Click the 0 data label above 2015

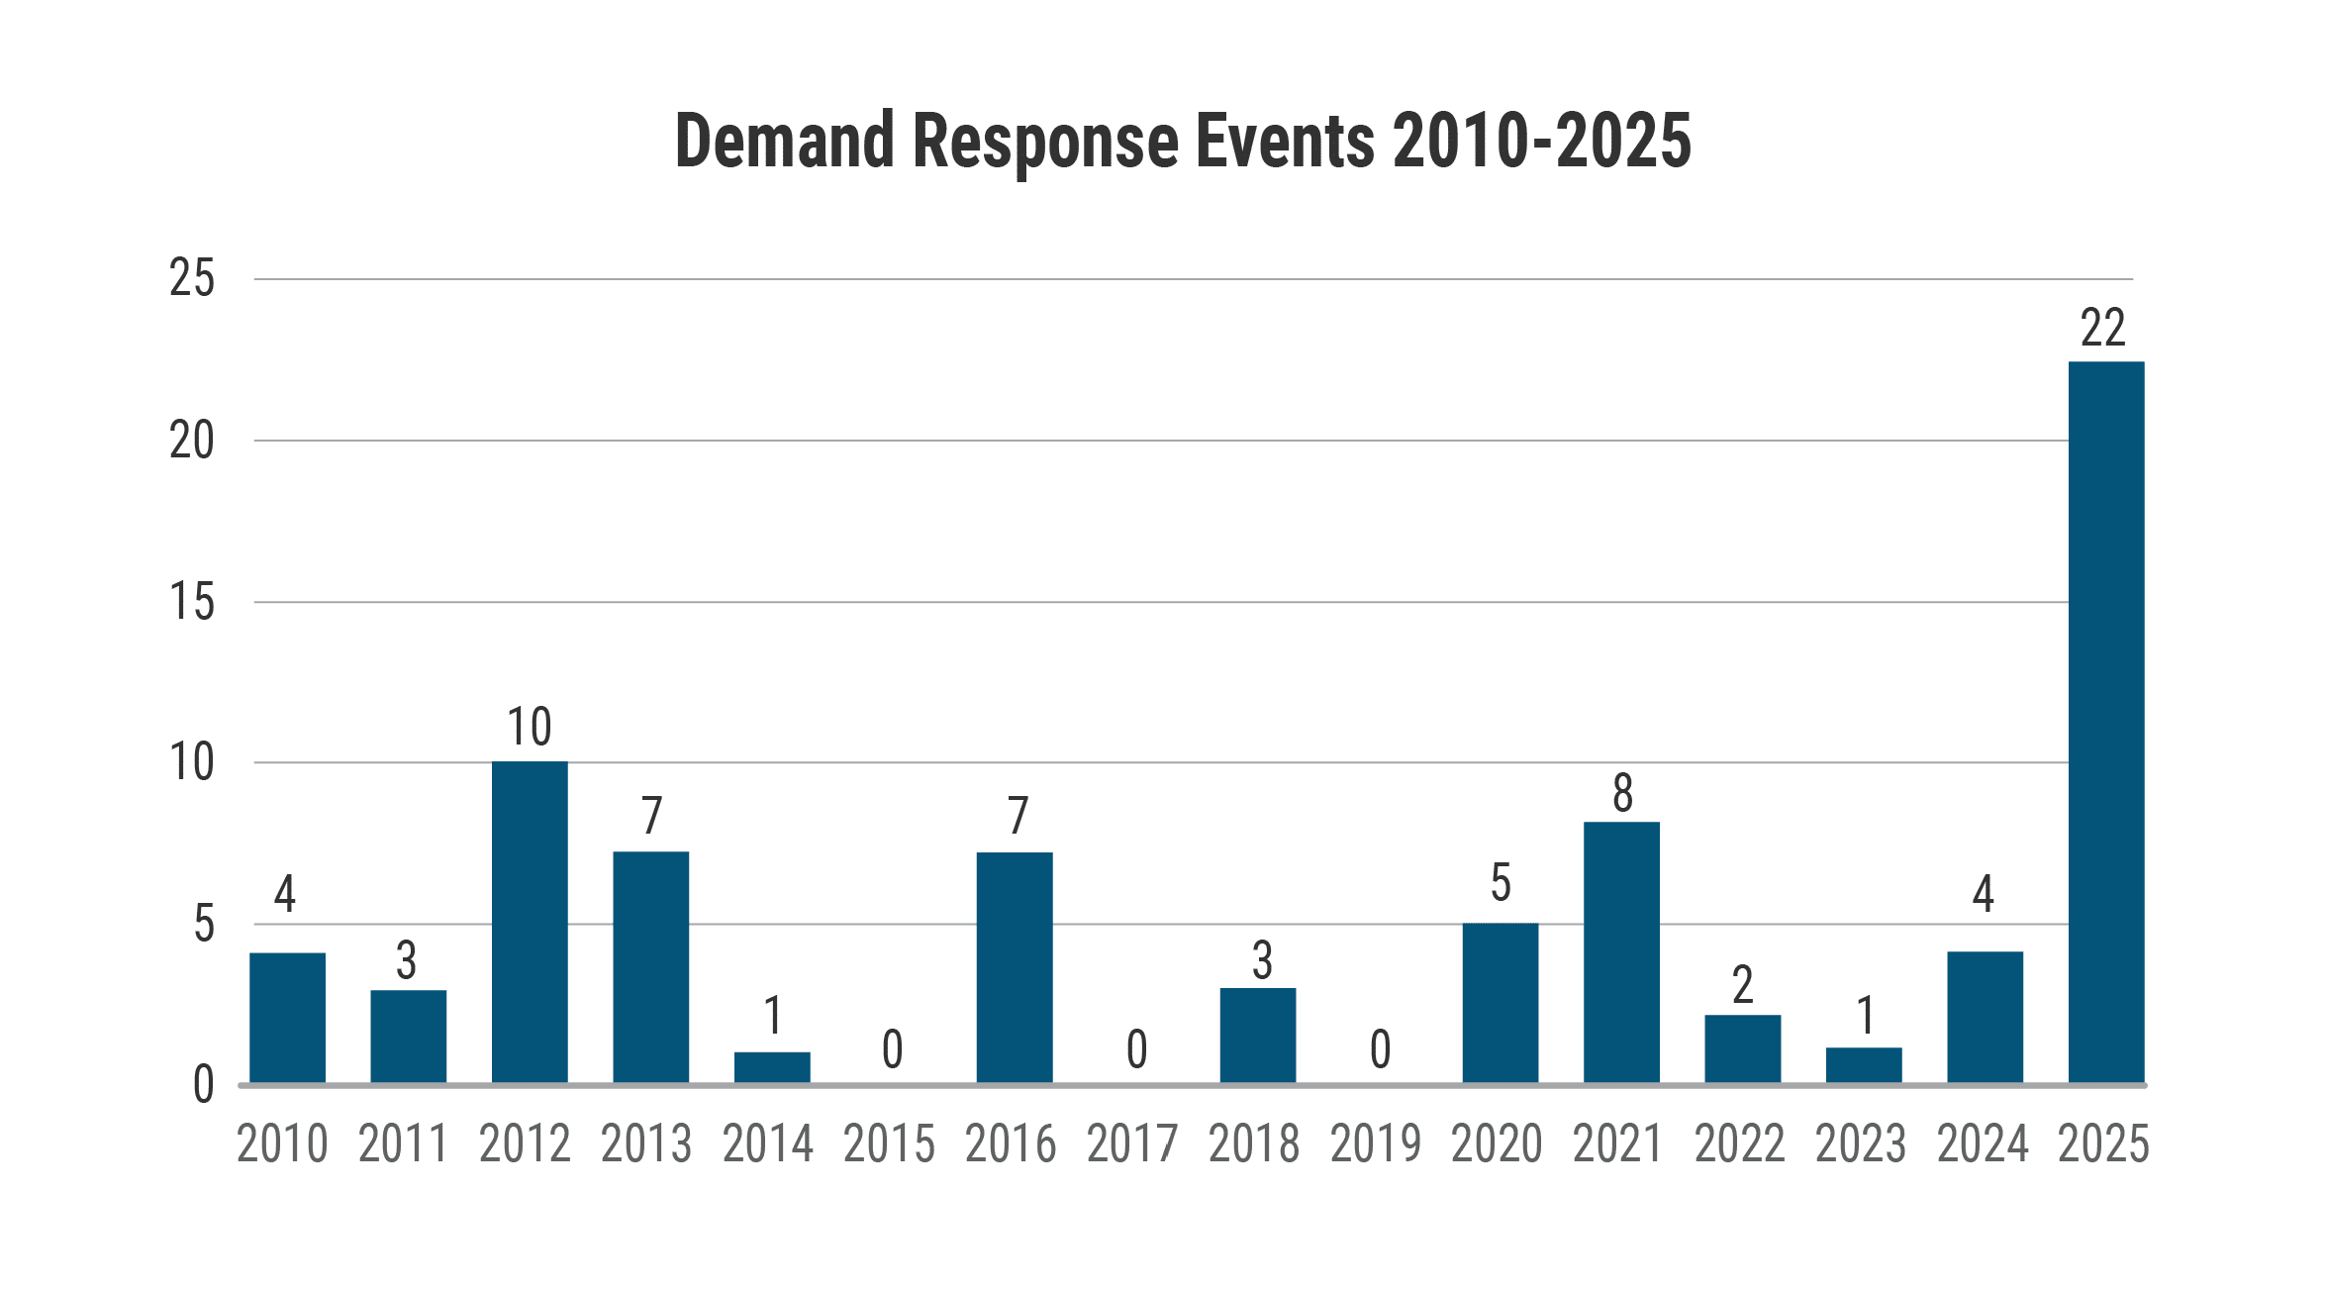893,1049
